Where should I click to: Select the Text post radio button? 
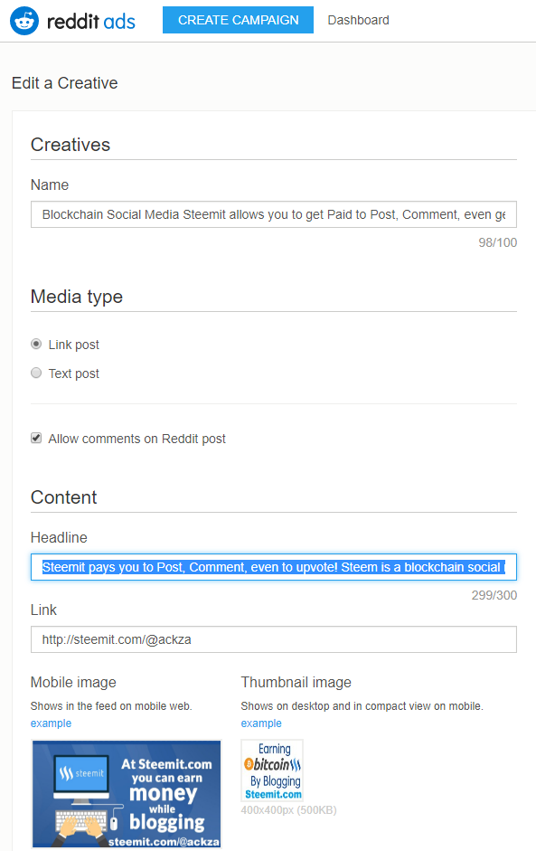(x=36, y=373)
